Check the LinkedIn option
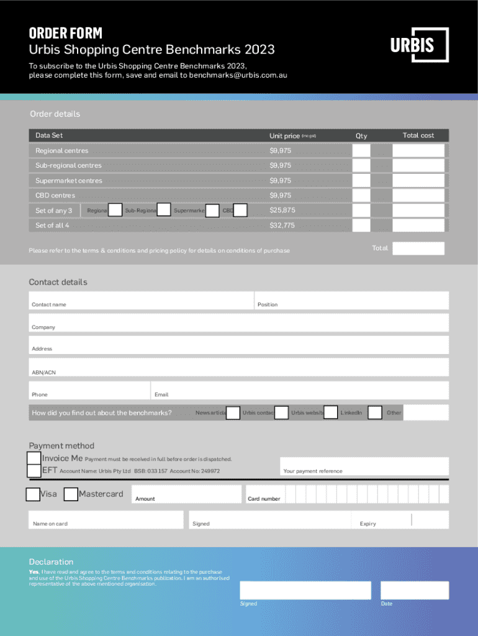Screen dimensions: 478x636 (x=375, y=412)
